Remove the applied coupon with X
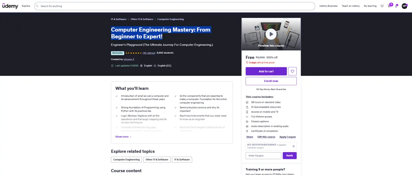Image resolution: width=412 pixels, height=175 pixels. (x=294, y=146)
